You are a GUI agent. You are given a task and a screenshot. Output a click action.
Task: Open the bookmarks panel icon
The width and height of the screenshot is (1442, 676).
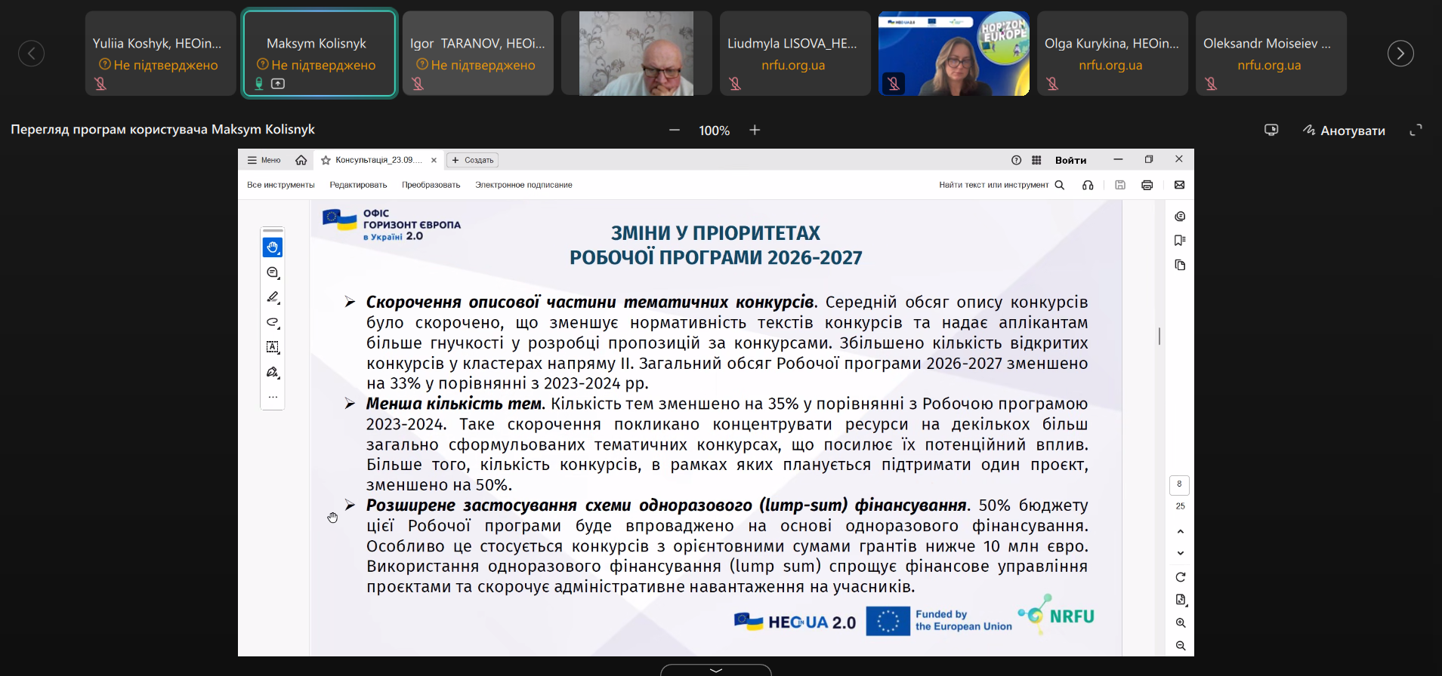pos(1180,241)
